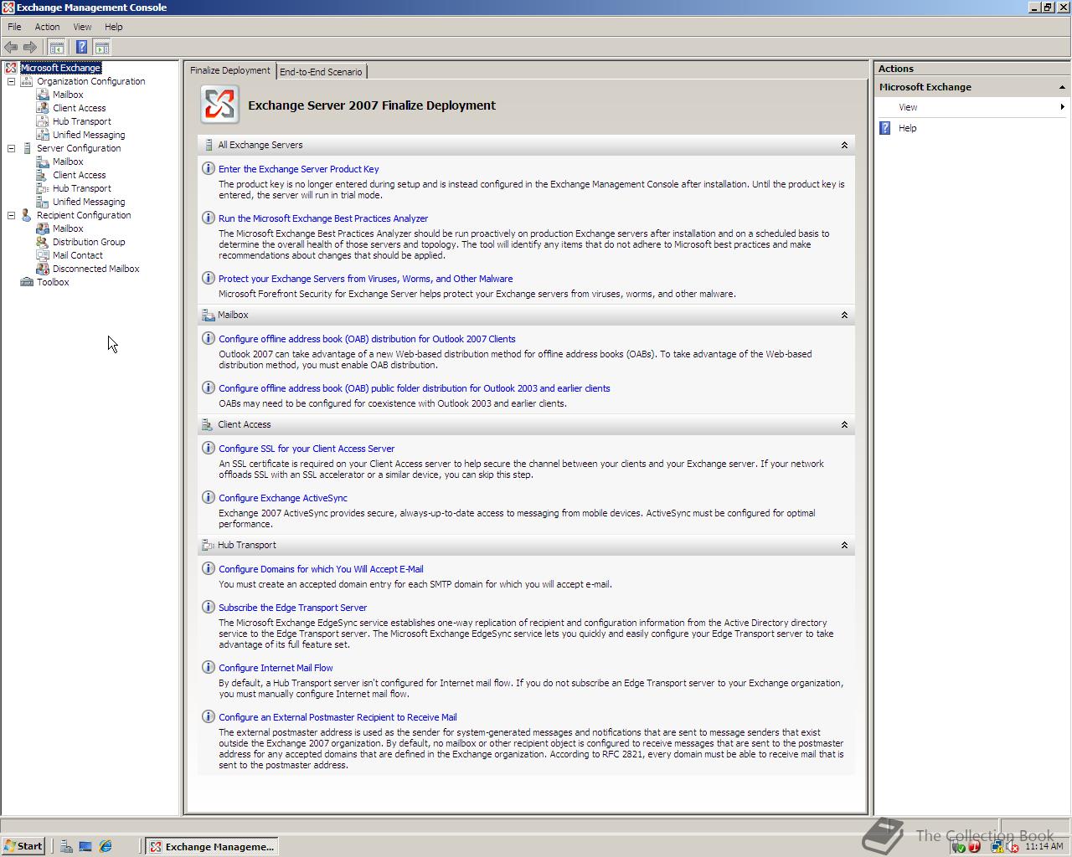The image size is (1072, 857).
Task: Collapse the Mailbox section chevron
Action: 844,315
